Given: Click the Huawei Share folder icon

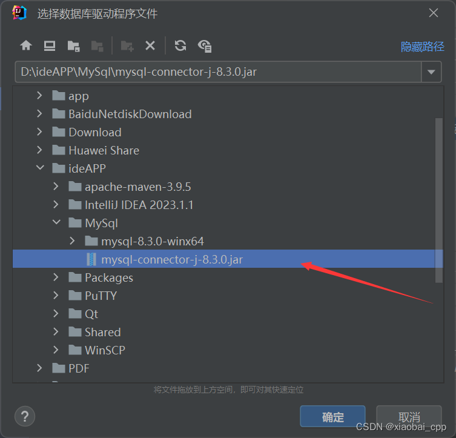Looking at the screenshot, I should 59,150.
